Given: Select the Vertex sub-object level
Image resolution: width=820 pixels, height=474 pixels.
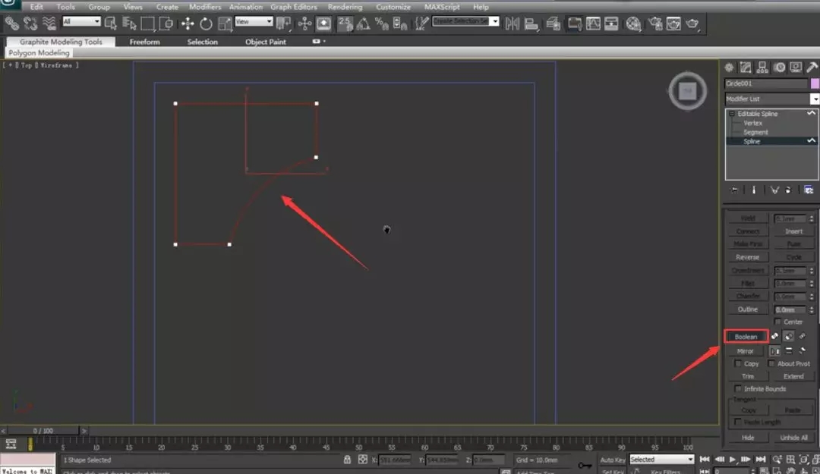Looking at the screenshot, I should (752, 123).
